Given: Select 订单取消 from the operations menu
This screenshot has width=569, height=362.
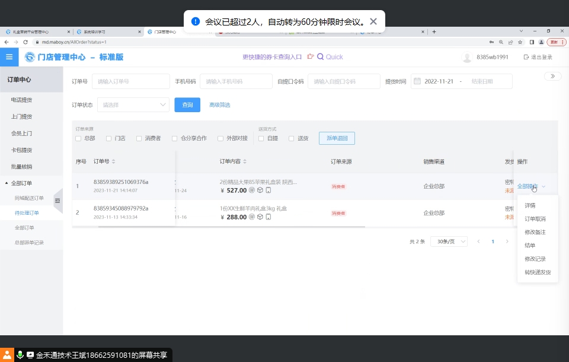Looking at the screenshot, I should tap(535, 218).
